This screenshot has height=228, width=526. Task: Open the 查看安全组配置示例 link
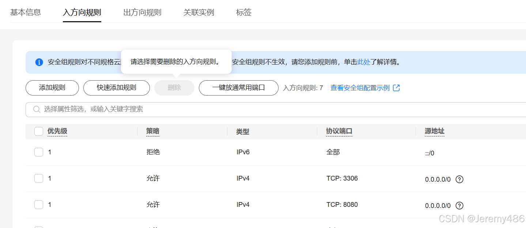(360, 88)
